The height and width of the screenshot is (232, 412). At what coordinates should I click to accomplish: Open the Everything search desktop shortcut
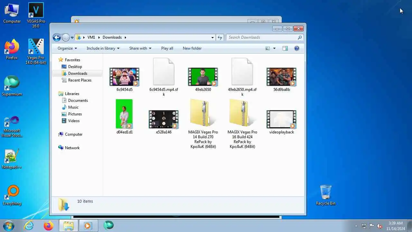point(12,195)
